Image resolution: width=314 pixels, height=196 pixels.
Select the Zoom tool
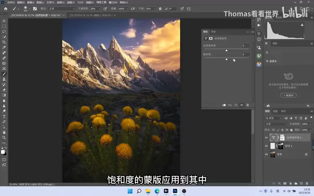[x=4, y=138]
